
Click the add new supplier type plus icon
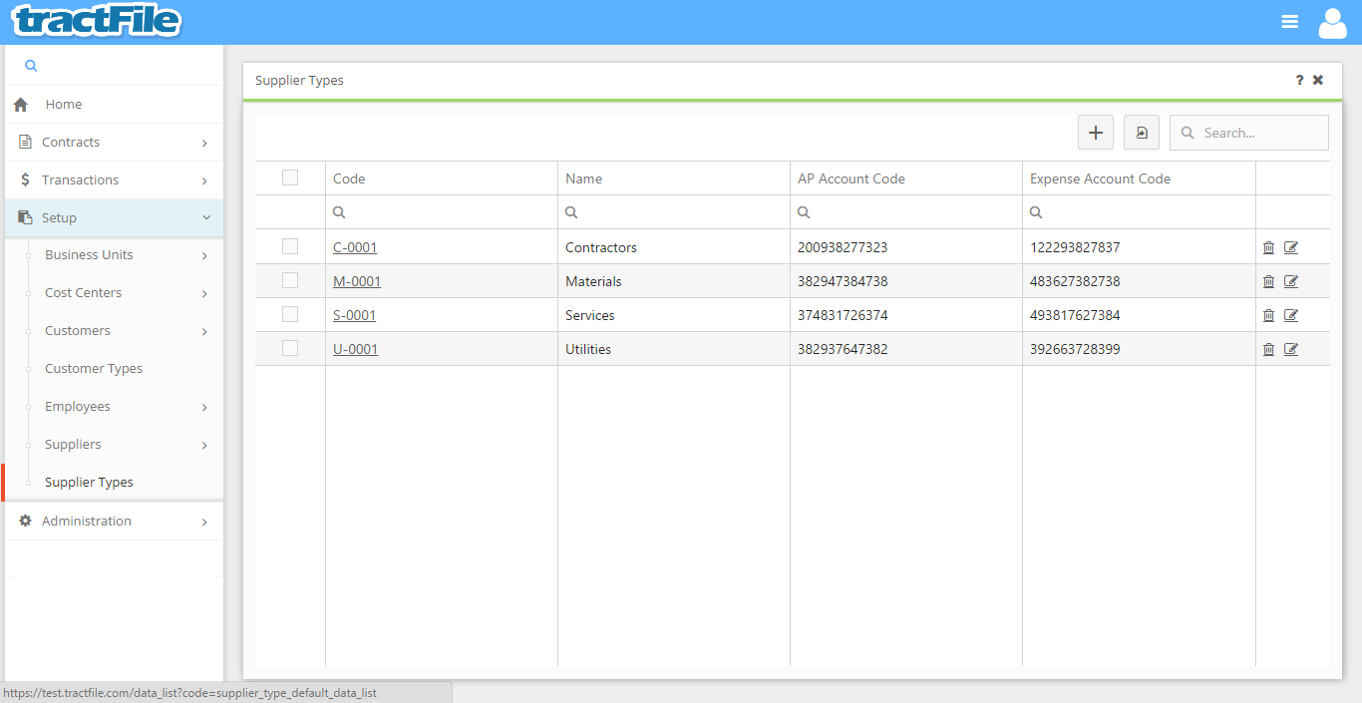coord(1095,133)
